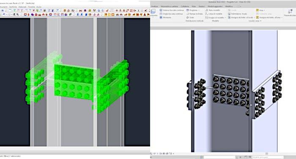Select the Delimitatore locale tool
This screenshot has height=159, width=296.
click(x=238, y=14)
